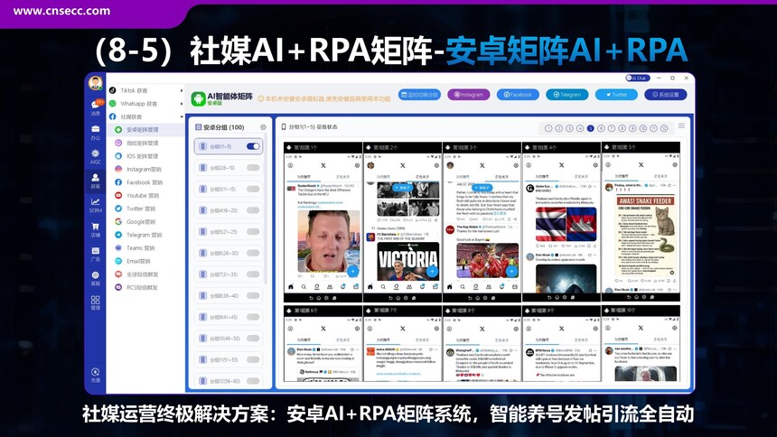
Task: Open the 获客 customer acquisition sidebar icon
Action: tap(95, 181)
